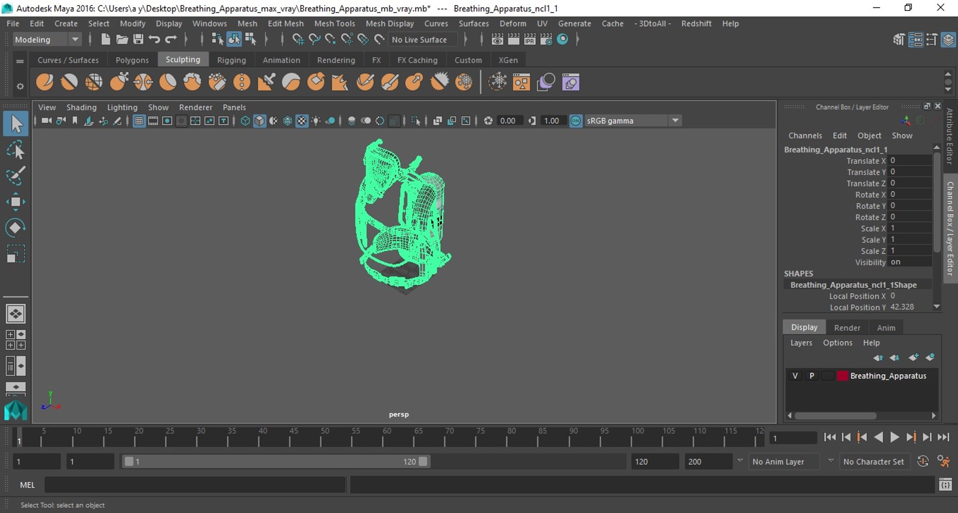Activate the Move tool
958x513 pixels.
[x=15, y=202]
